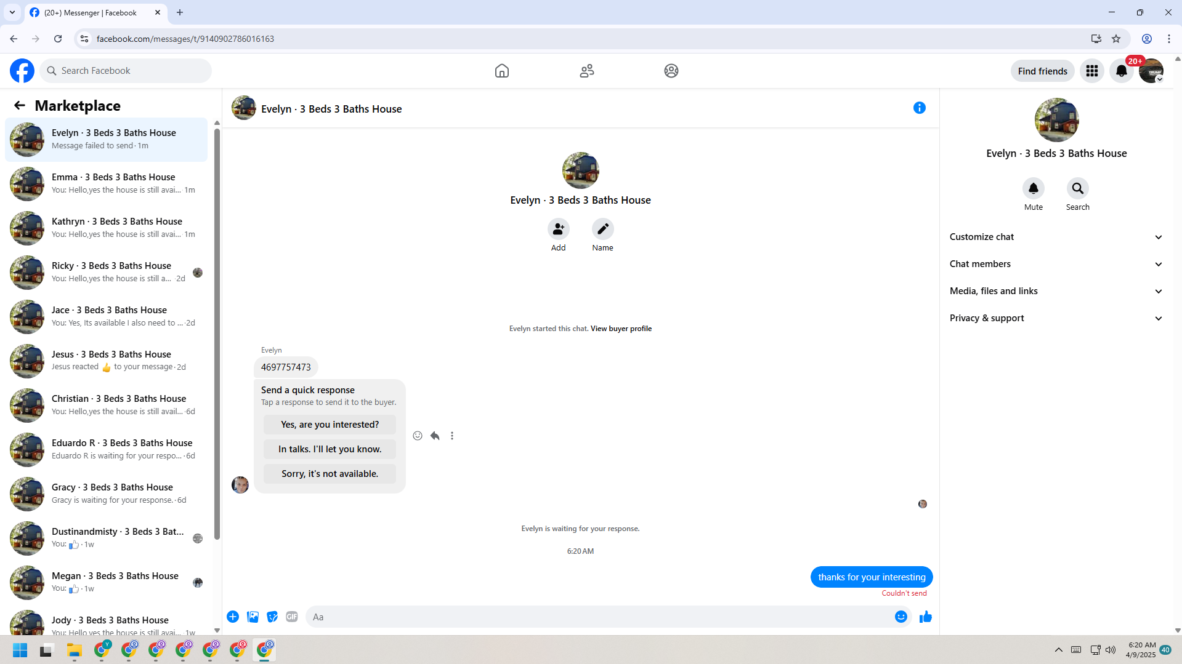
Task: Open Ricky's conversation
Action: coord(107,273)
